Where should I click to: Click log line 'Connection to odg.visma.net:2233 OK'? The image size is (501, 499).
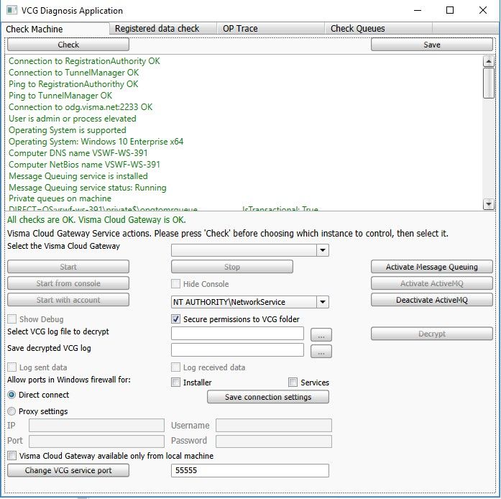point(81,106)
